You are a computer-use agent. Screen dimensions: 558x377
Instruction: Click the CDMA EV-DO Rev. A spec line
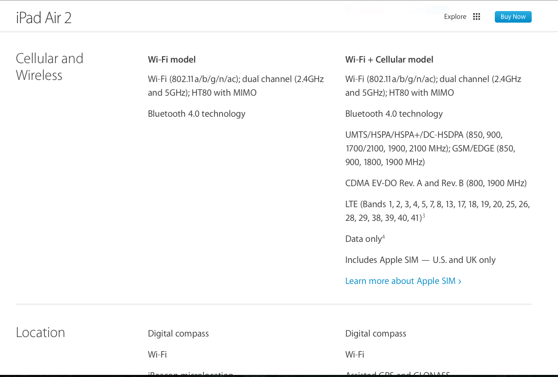(436, 184)
